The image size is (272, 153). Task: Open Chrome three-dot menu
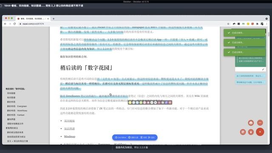pos(266,24)
